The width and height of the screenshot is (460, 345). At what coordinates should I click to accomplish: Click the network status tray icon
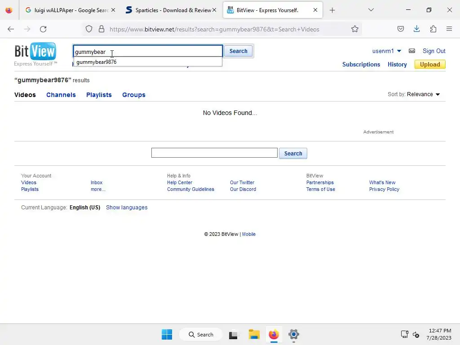pos(405,334)
